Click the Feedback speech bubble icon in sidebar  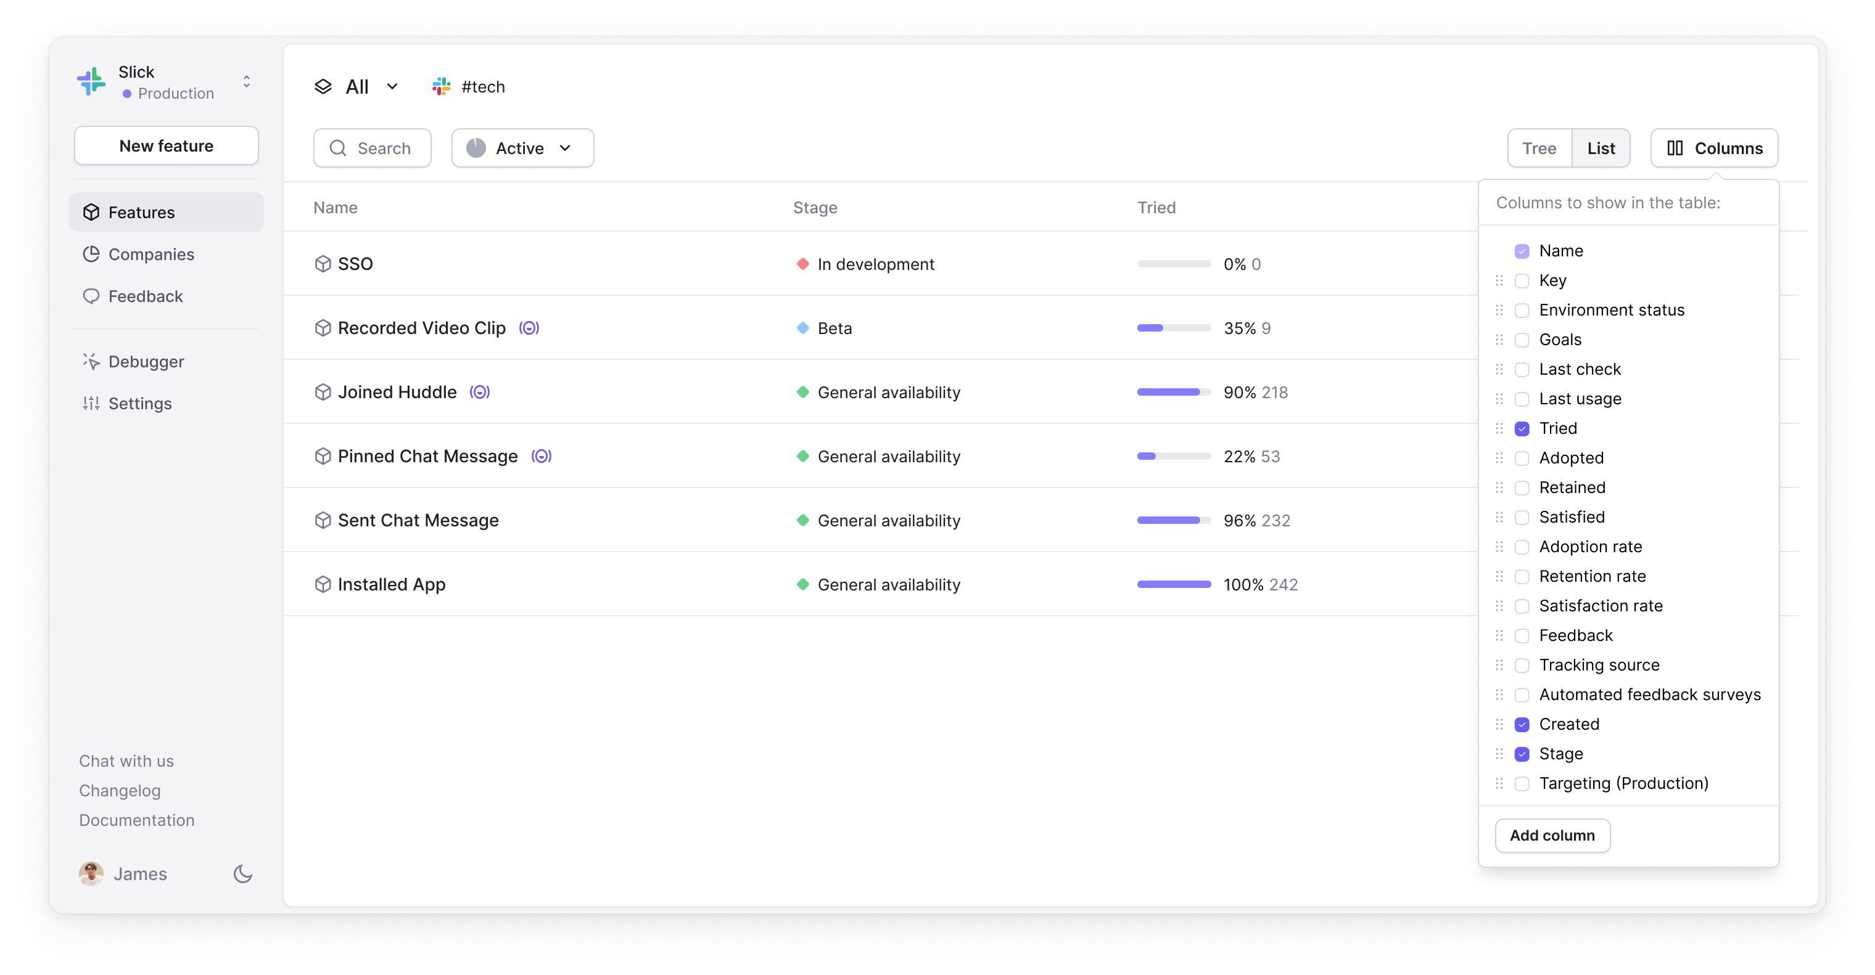tap(91, 296)
